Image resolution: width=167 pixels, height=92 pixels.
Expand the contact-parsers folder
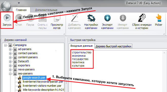click(x=10, y=53)
